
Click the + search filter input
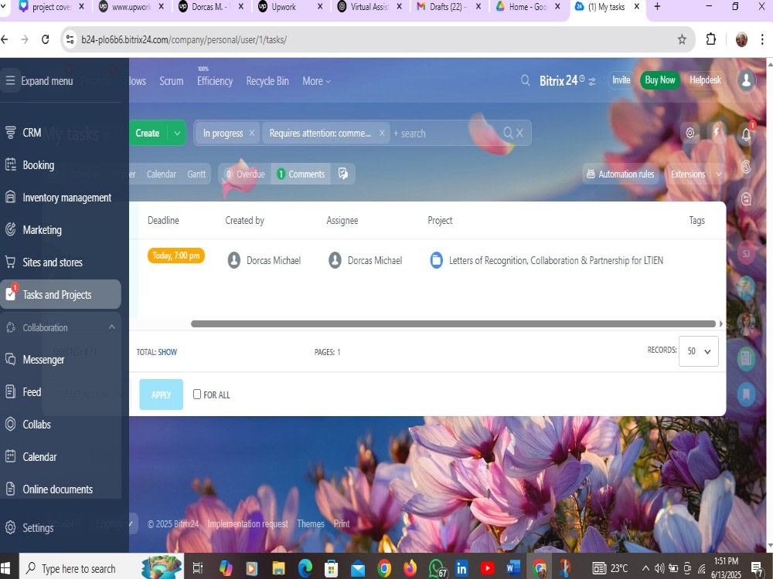(x=444, y=133)
